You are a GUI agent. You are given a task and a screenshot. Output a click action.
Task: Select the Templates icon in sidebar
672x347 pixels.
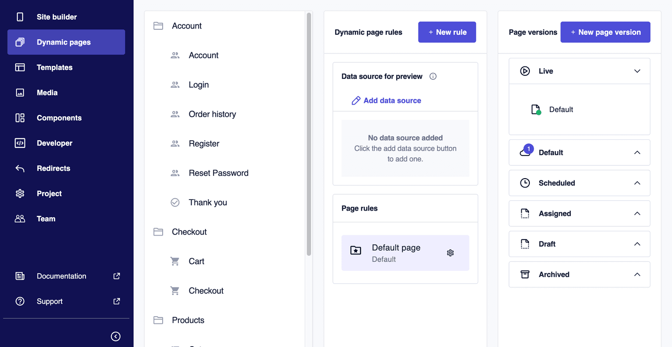pyautogui.click(x=20, y=67)
